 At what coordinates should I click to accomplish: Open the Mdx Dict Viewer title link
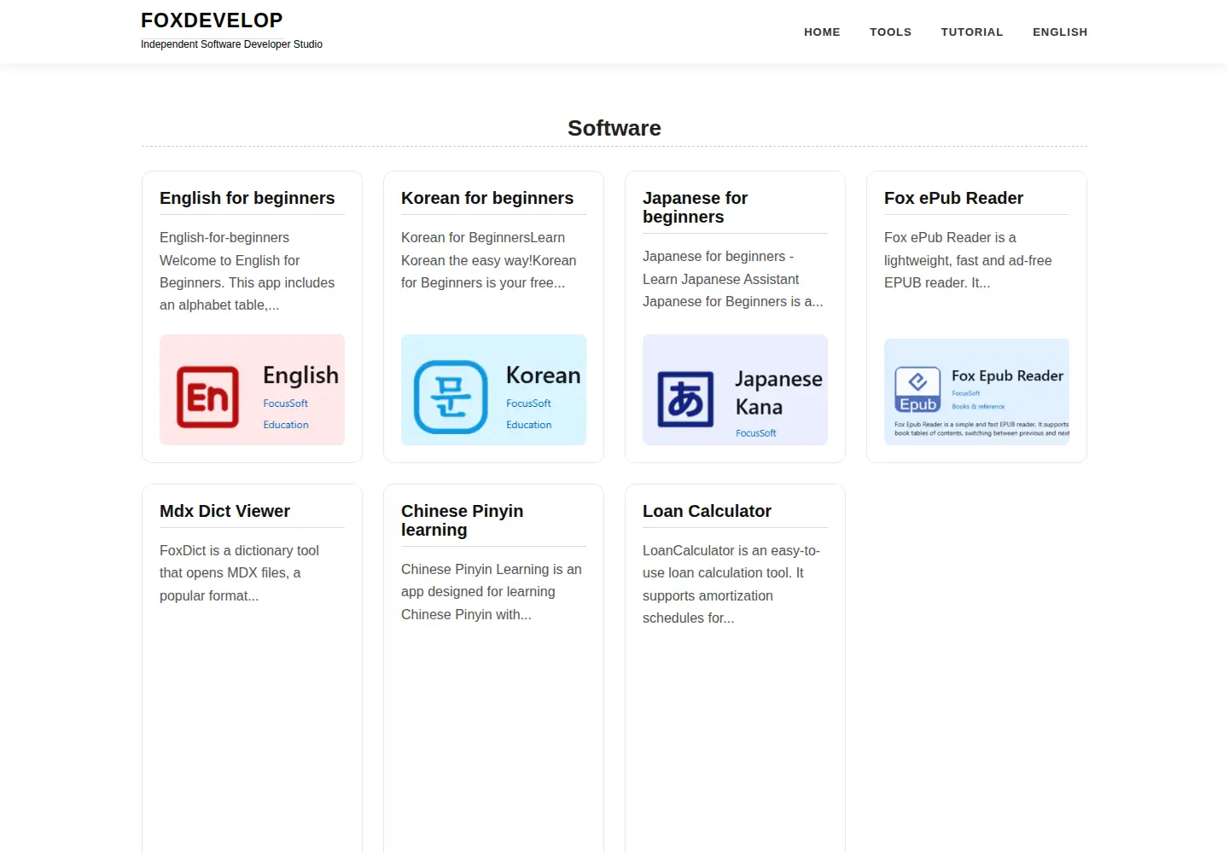[224, 511]
